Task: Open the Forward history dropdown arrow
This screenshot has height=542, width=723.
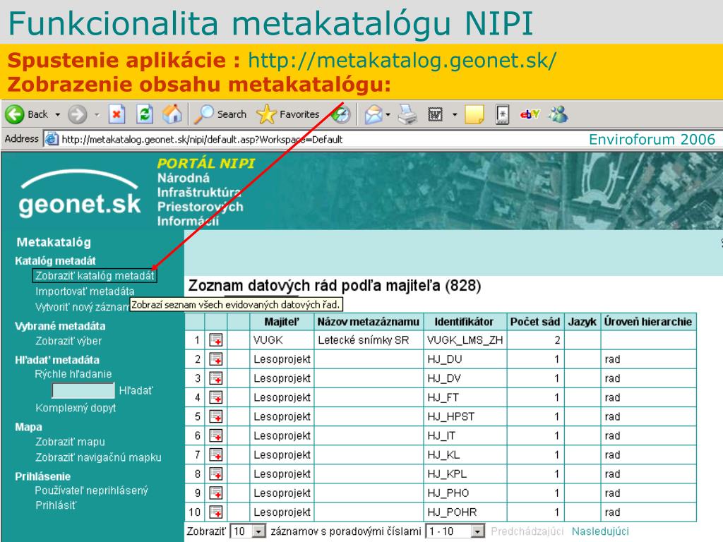Action: point(97,115)
